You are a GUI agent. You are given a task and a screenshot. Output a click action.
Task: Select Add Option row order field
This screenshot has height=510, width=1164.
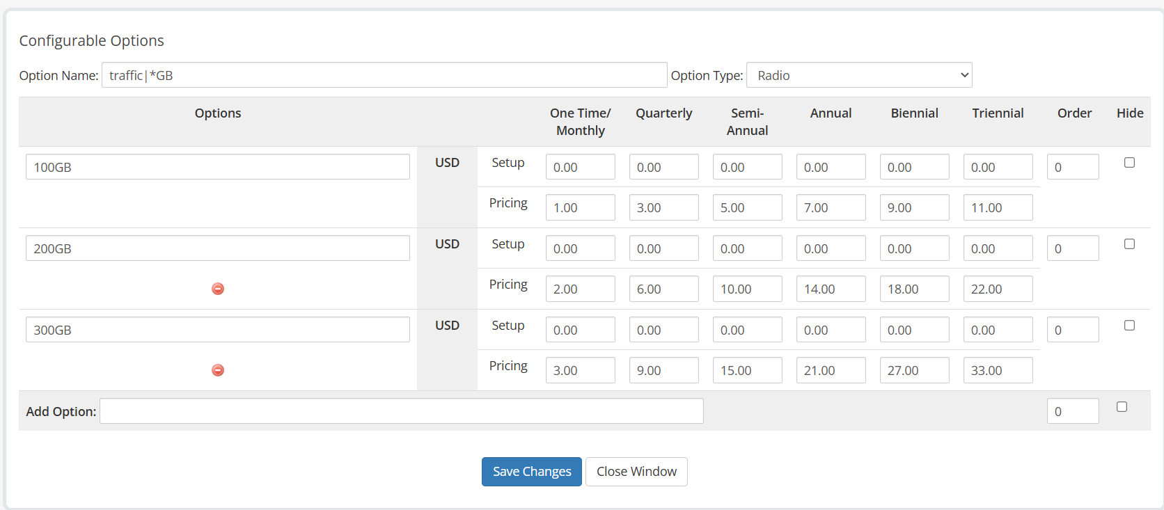1072,411
